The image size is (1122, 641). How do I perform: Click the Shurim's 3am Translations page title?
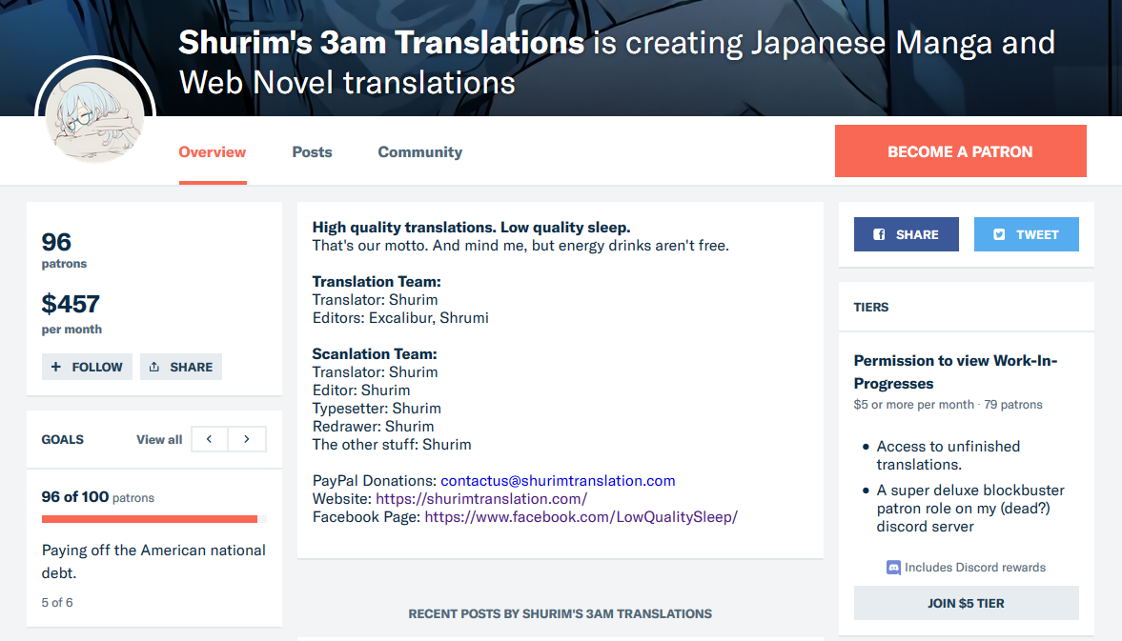click(381, 43)
